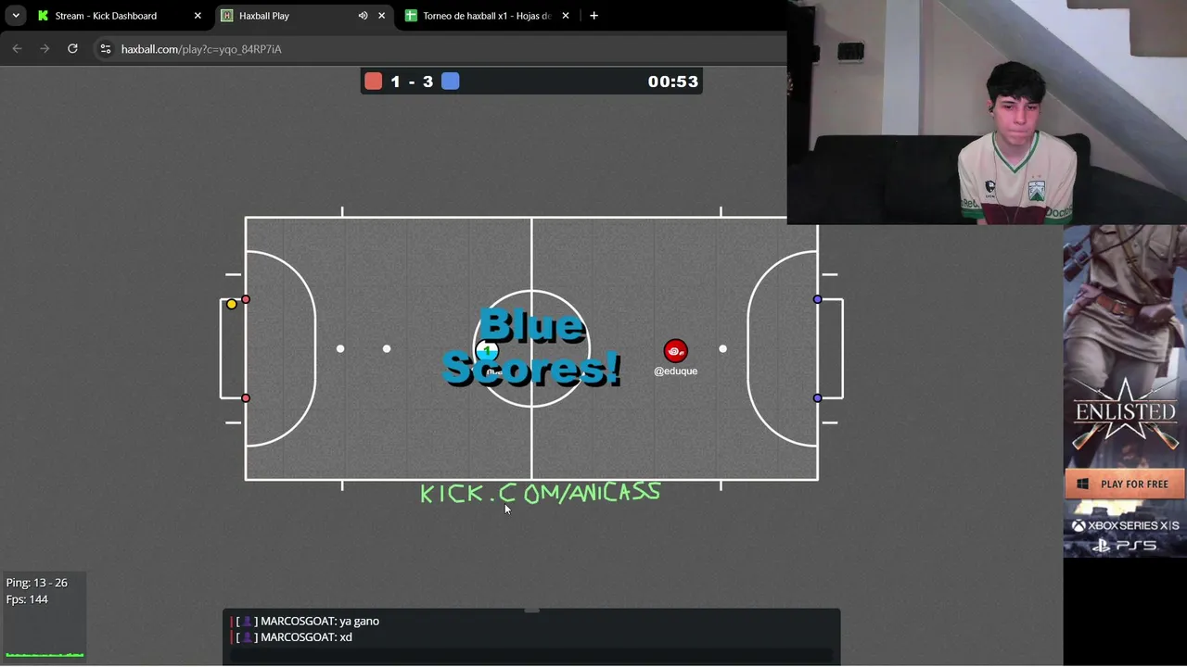Click the PS5 logo in the ad
The width and height of the screenshot is (1187, 667).
(1125, 546)
